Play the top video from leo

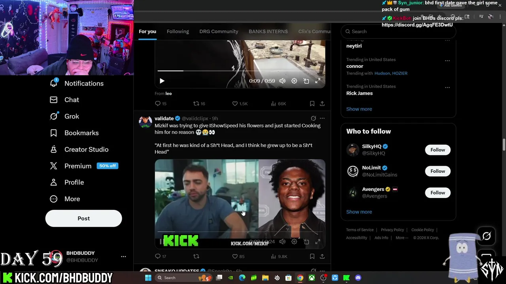162,81
